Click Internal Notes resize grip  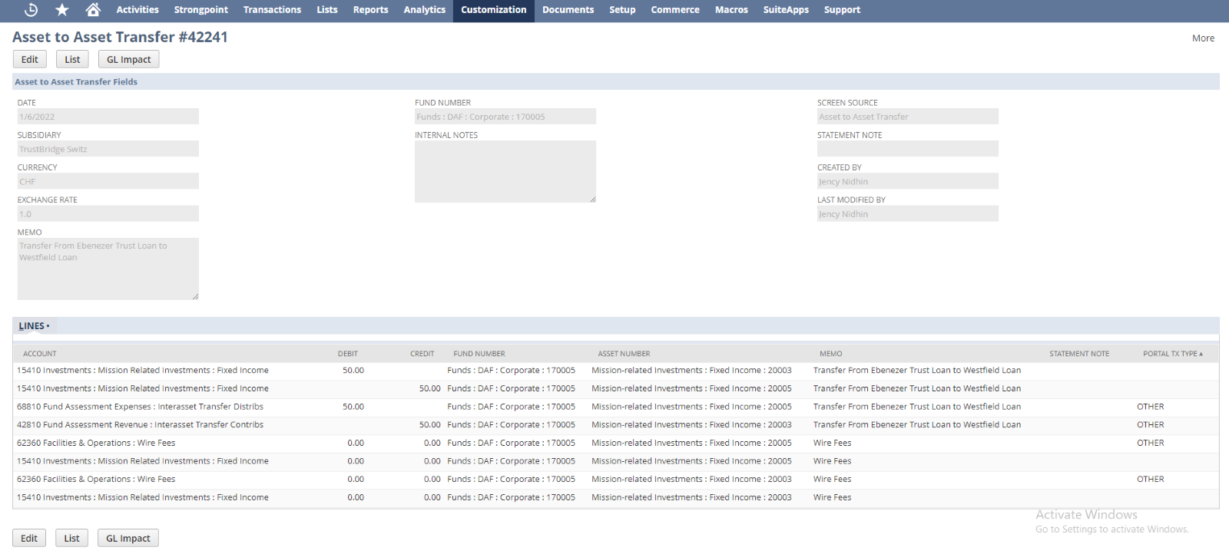[592, 199]
